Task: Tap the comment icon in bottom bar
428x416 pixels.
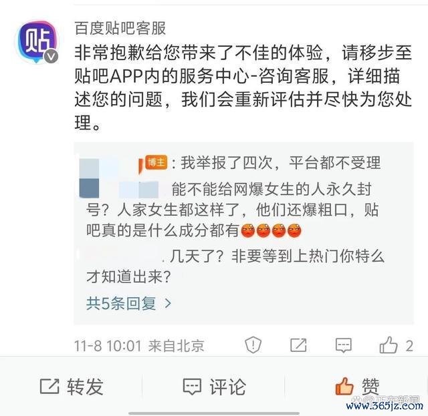Action: 192,387
